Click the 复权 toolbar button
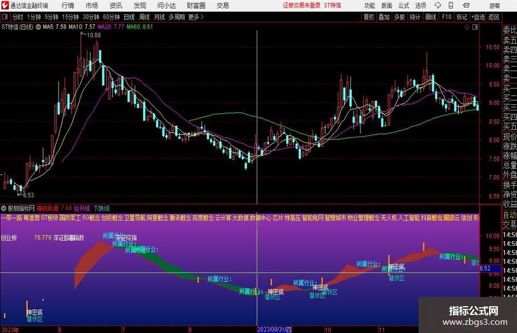This screenshot has width=517, height=333. pyautogui.click(x=369, y=17)
